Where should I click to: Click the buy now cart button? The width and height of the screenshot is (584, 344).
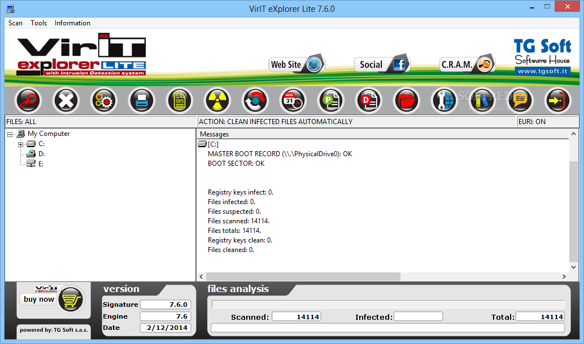point(53,299)
